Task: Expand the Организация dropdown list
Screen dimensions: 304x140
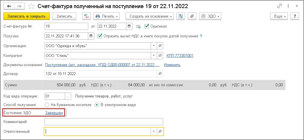Action: pyautogui.click(x=154, y=46)
